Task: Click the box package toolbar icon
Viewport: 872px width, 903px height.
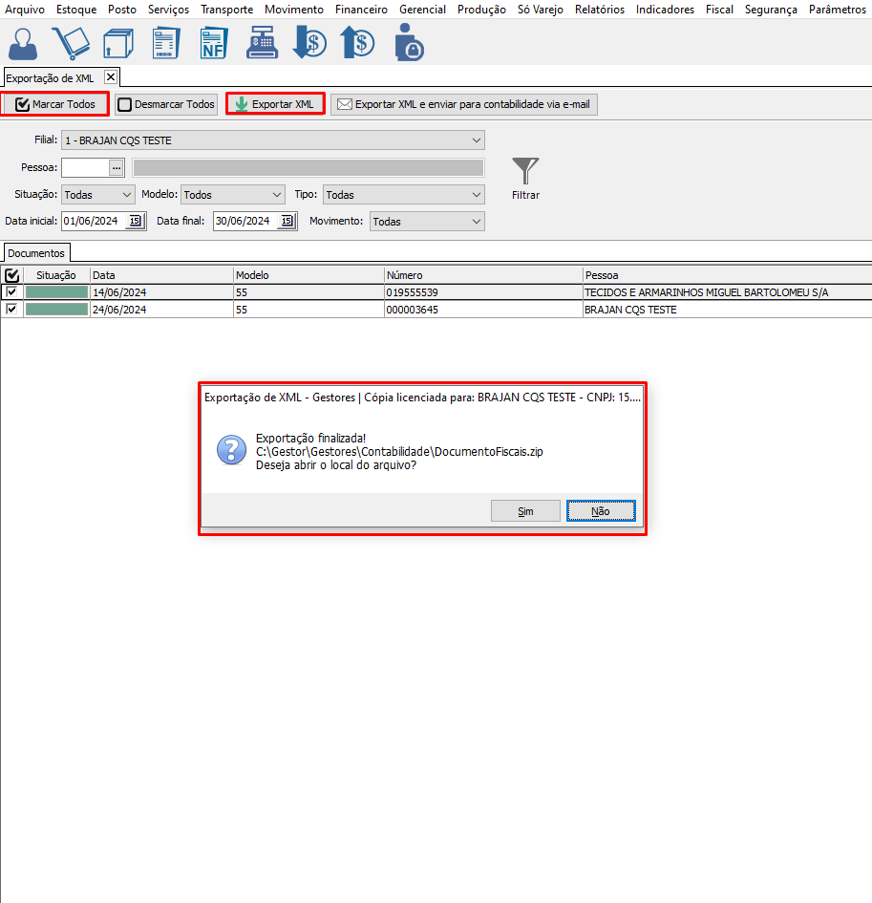Action: (x=118, y=43)
